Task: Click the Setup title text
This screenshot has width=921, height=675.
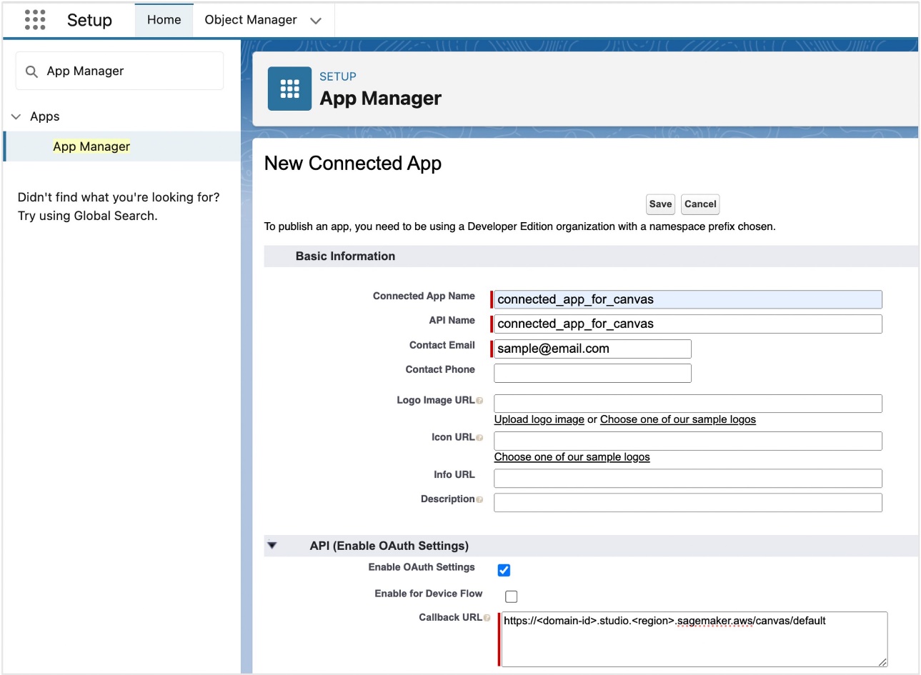Action: pos(89,20)
